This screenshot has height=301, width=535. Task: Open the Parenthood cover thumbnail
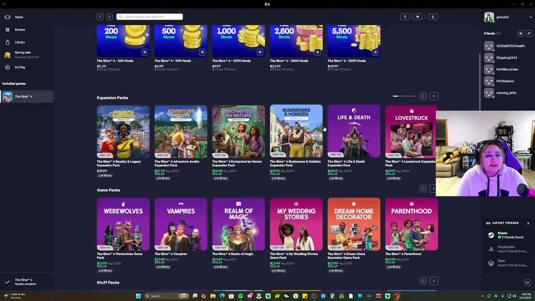click(x=412, y=224)
